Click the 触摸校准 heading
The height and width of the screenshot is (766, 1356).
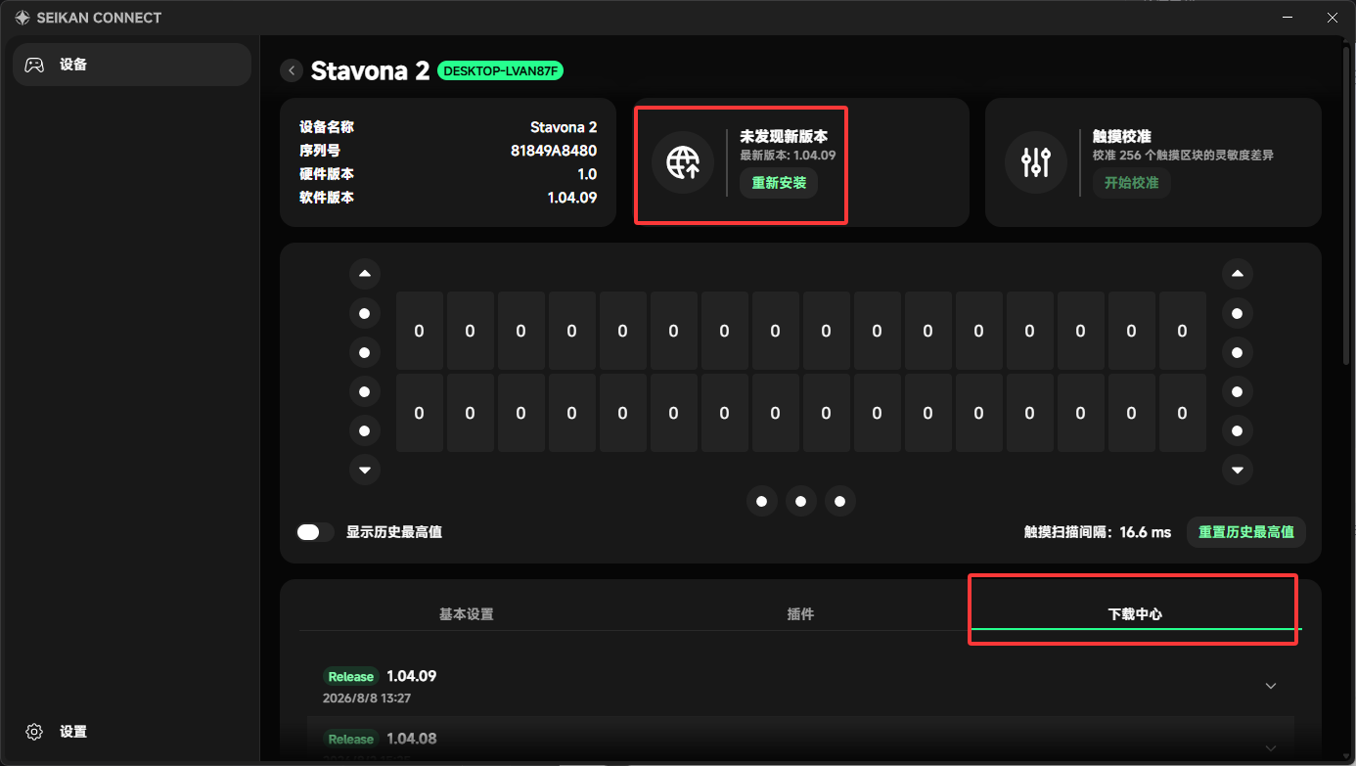(x=1122, y=137)
